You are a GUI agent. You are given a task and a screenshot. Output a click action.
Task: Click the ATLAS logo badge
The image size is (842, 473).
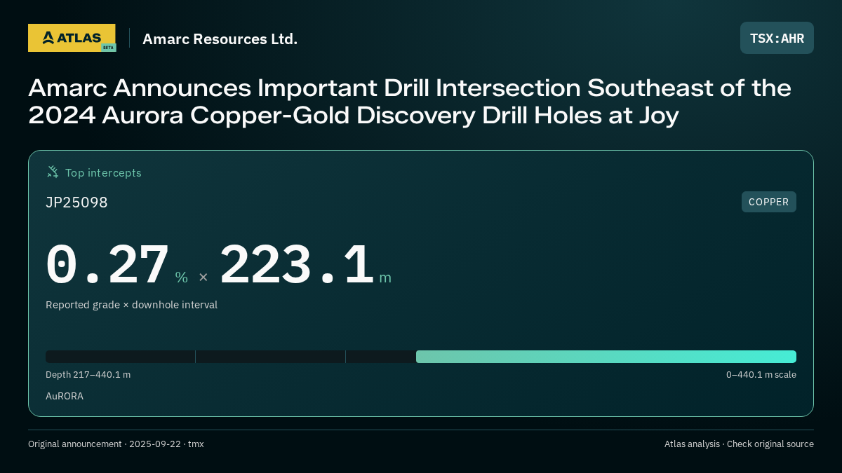72,38
